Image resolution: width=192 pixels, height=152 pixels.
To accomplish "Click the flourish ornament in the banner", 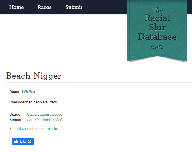I will [157, 47].
